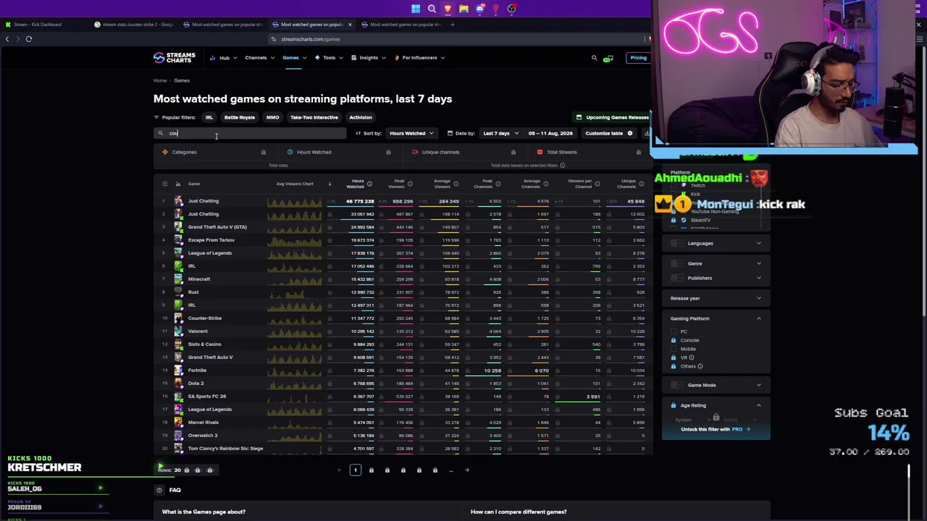
Task: Show info for total stats filters note
Action: coord(562,165)
